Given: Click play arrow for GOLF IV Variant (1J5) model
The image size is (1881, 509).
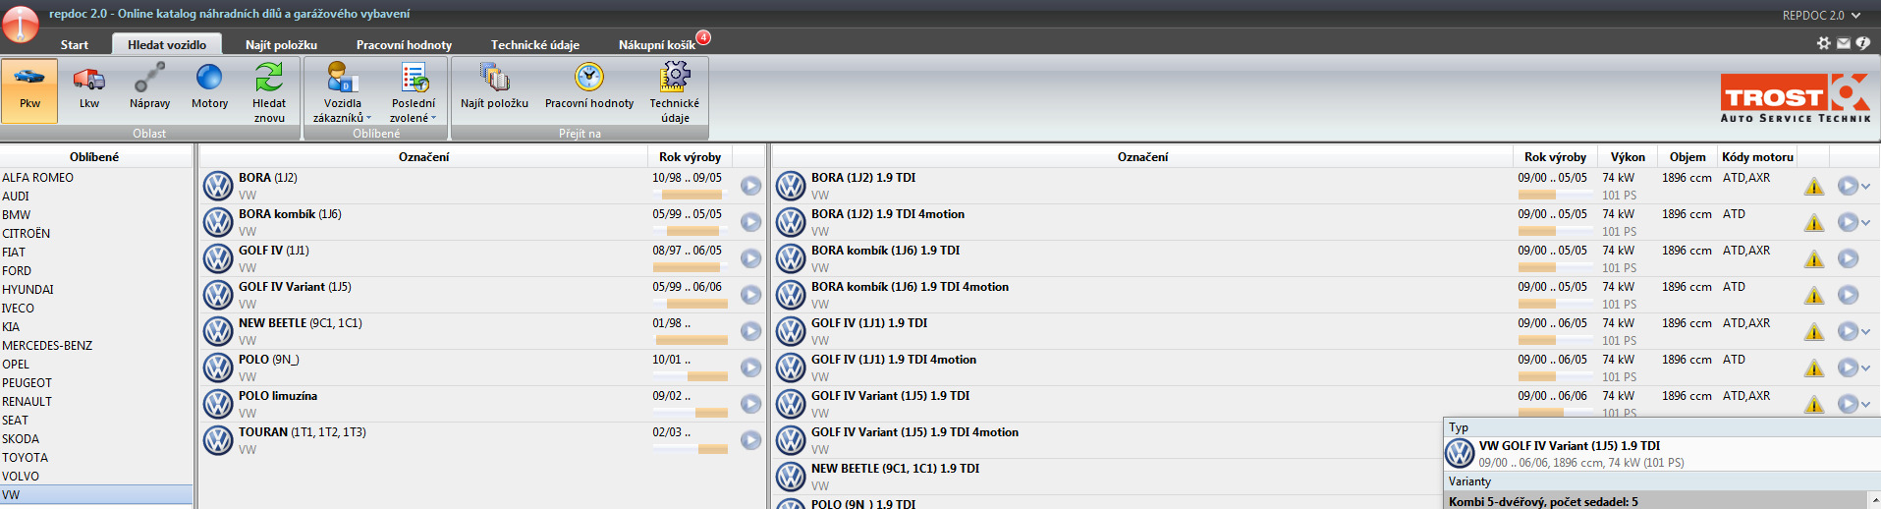Looking at the screenshot, I should coord(750,295).
